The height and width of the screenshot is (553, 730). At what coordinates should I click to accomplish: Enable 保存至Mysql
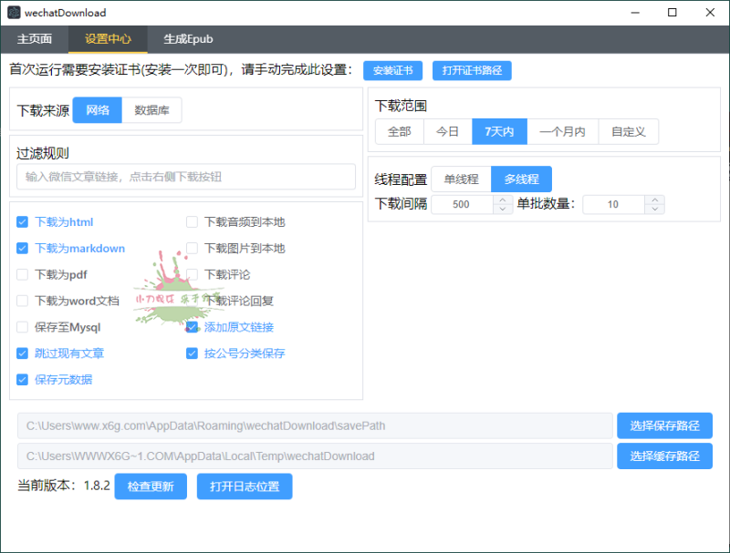[x=22, y=327]
